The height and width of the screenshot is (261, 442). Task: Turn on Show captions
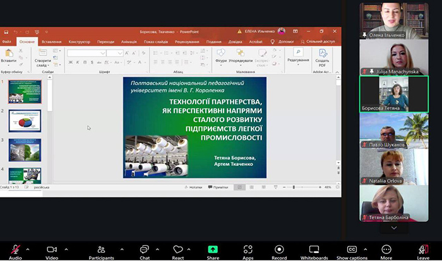point(352,250)
